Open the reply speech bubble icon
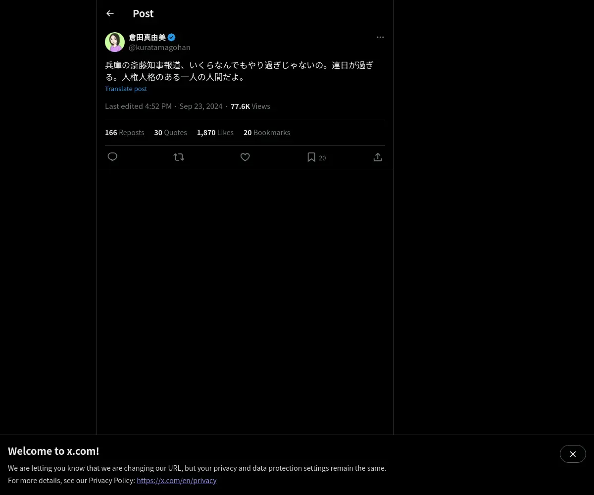Screen dimensions: 594x495 coord(112,157)
